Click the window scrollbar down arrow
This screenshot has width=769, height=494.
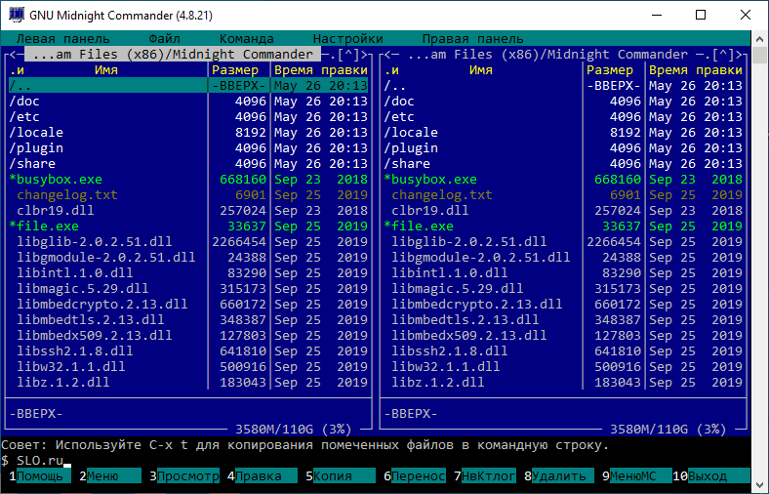[x=759, y=485]
